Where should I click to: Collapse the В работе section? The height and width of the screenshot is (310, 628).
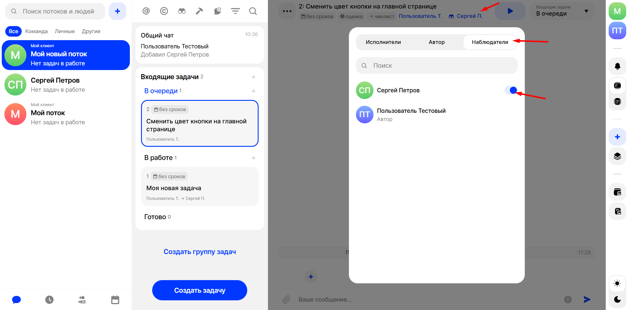tap(254, 158)
